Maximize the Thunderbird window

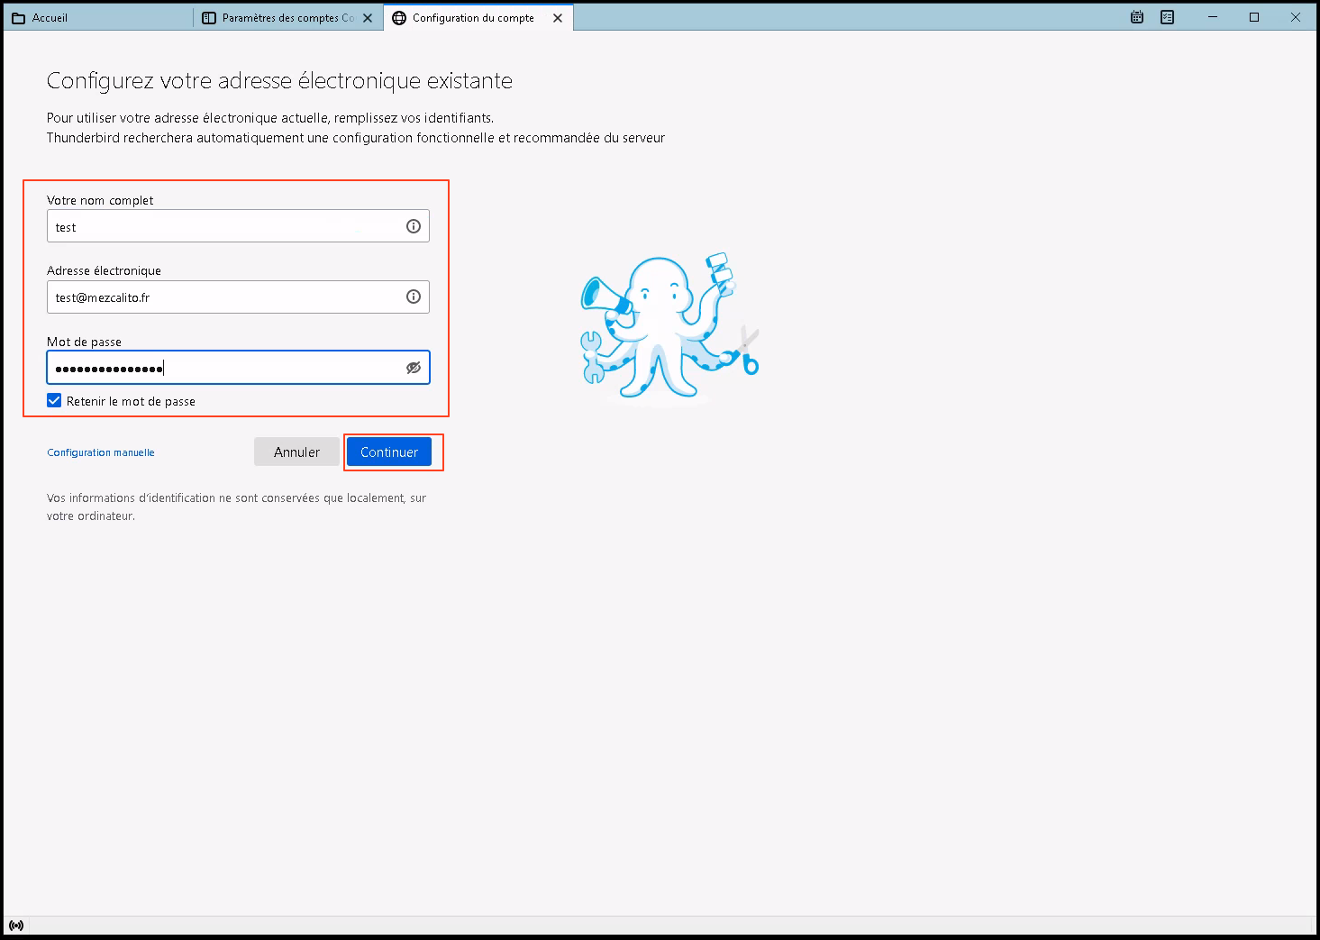pos(1254,17)
